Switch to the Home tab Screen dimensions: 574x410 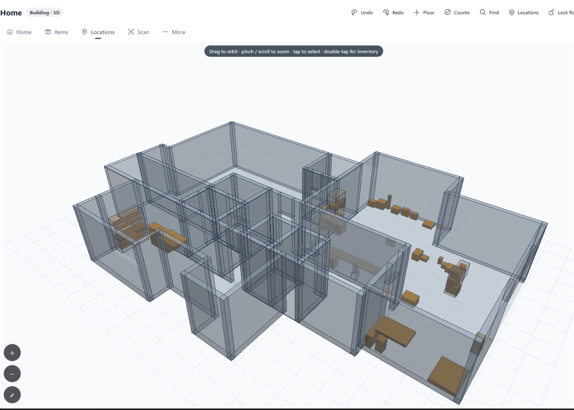(19, 32)
